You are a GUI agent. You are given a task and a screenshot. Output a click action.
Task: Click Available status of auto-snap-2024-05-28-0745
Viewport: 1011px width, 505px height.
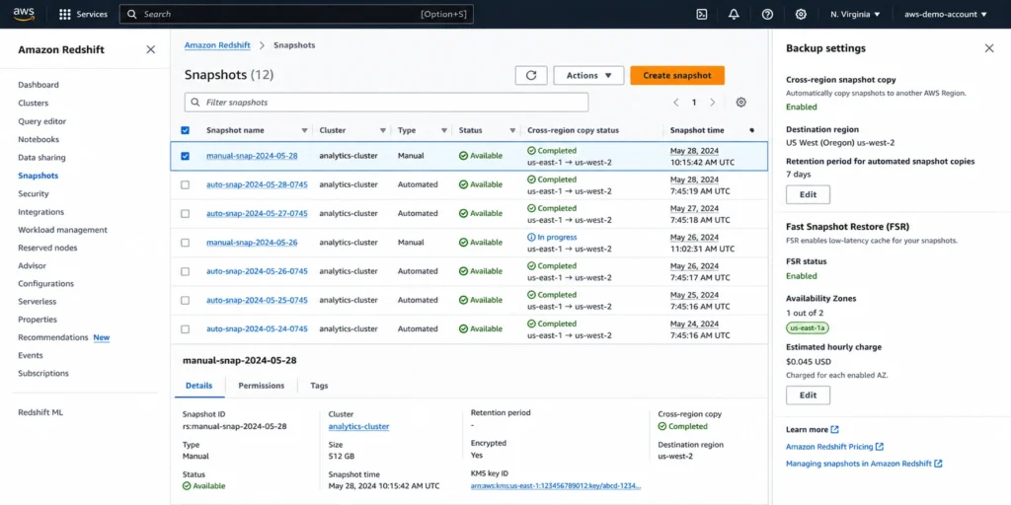(x=481, y=184)
